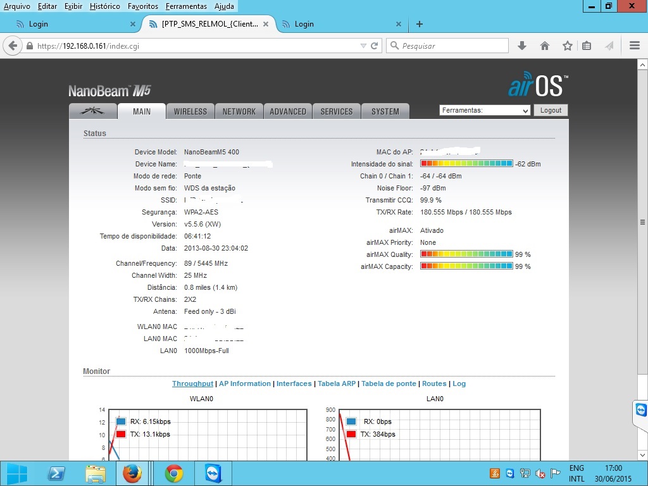The image size is (648, 486).
Task: Reload the page with the refresh icon
Action: click(x=375, y=46)
